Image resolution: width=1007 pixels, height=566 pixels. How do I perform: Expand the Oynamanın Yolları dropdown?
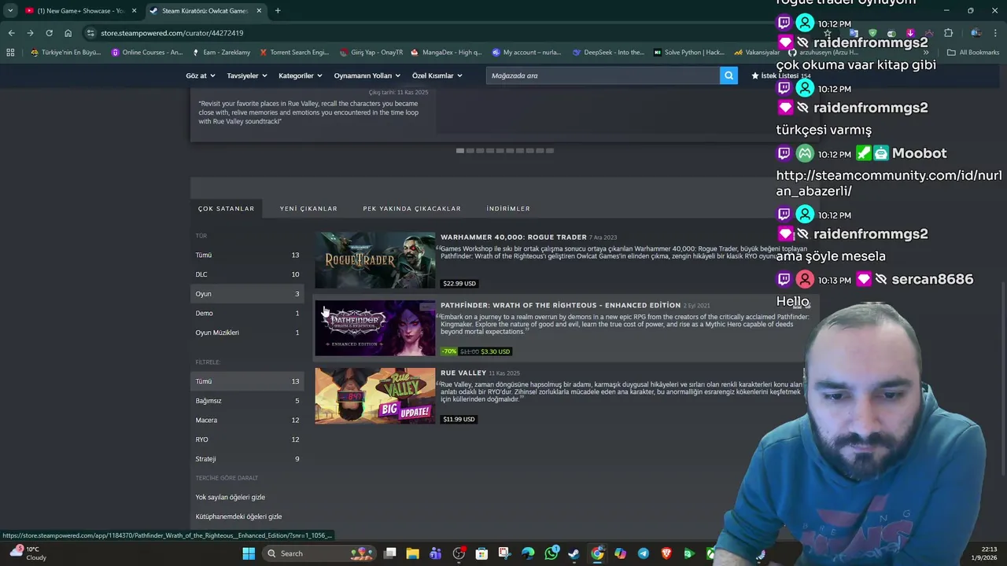[367, 75]
